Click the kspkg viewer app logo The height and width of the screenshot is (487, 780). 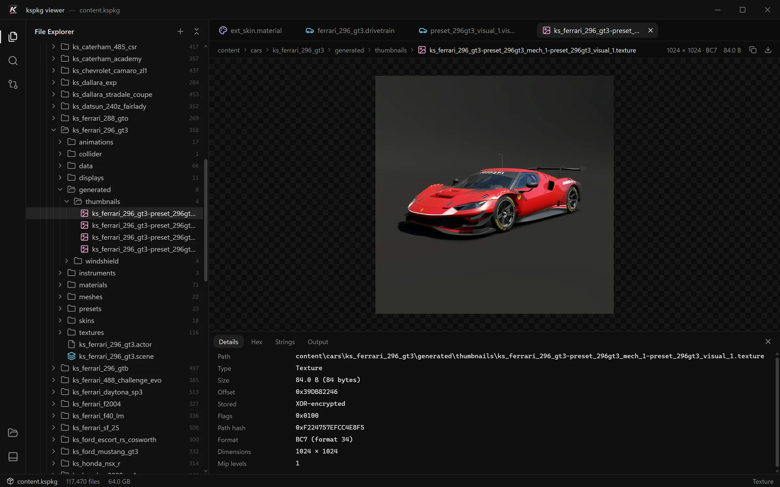[13, 10]
